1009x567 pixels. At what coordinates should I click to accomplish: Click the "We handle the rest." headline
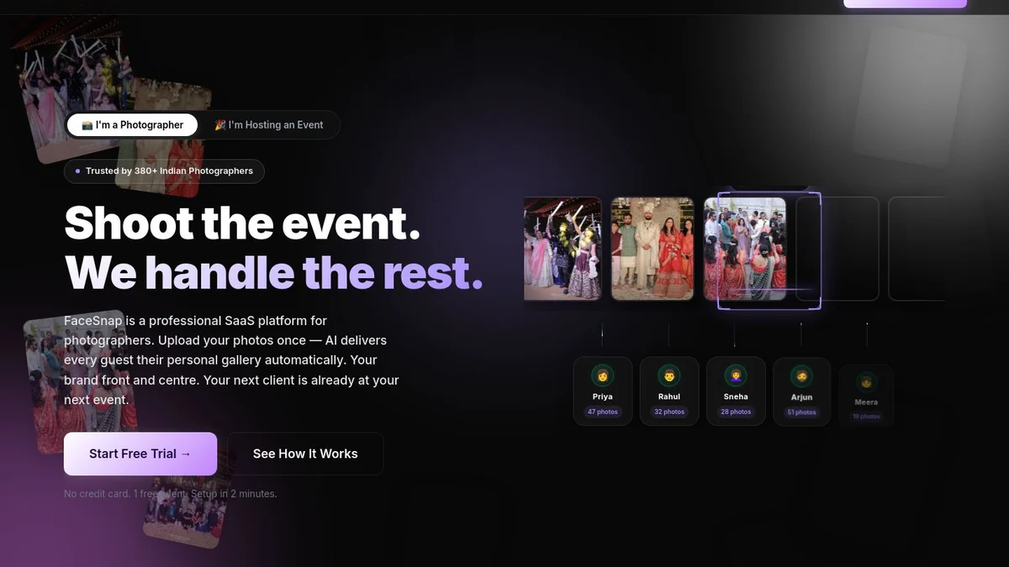pyautogui.click(x=273, y=272)
